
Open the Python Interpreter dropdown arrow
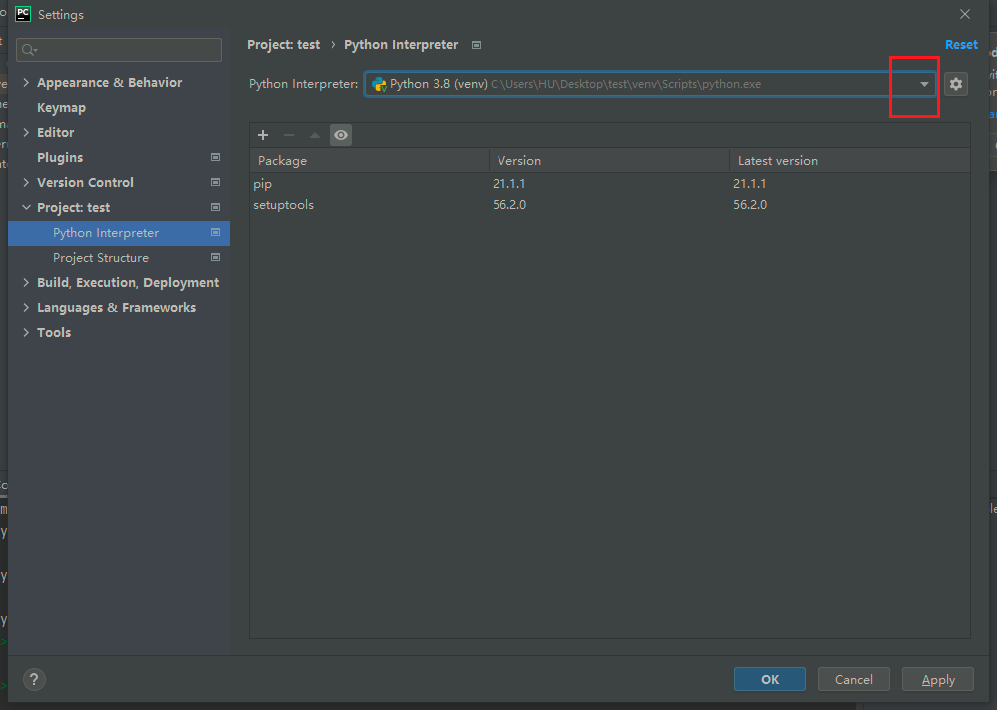[924, 84]
